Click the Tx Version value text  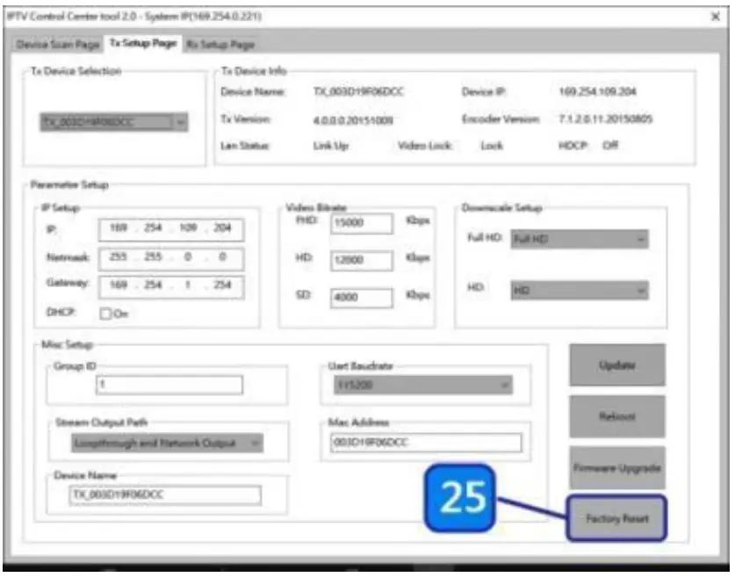[353, 120]
